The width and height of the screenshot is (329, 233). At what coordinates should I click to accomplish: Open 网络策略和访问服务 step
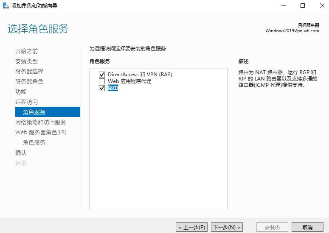(x=40, y=122)
